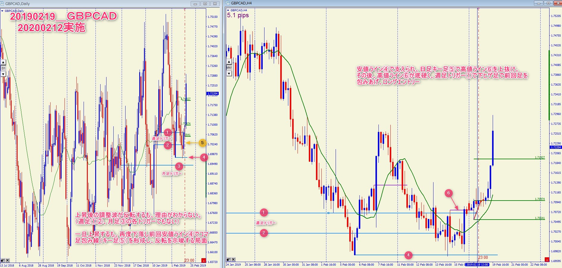Click the timeframe down arrow on H4 chart
This screenshot has height=268, width=562.
229,73
